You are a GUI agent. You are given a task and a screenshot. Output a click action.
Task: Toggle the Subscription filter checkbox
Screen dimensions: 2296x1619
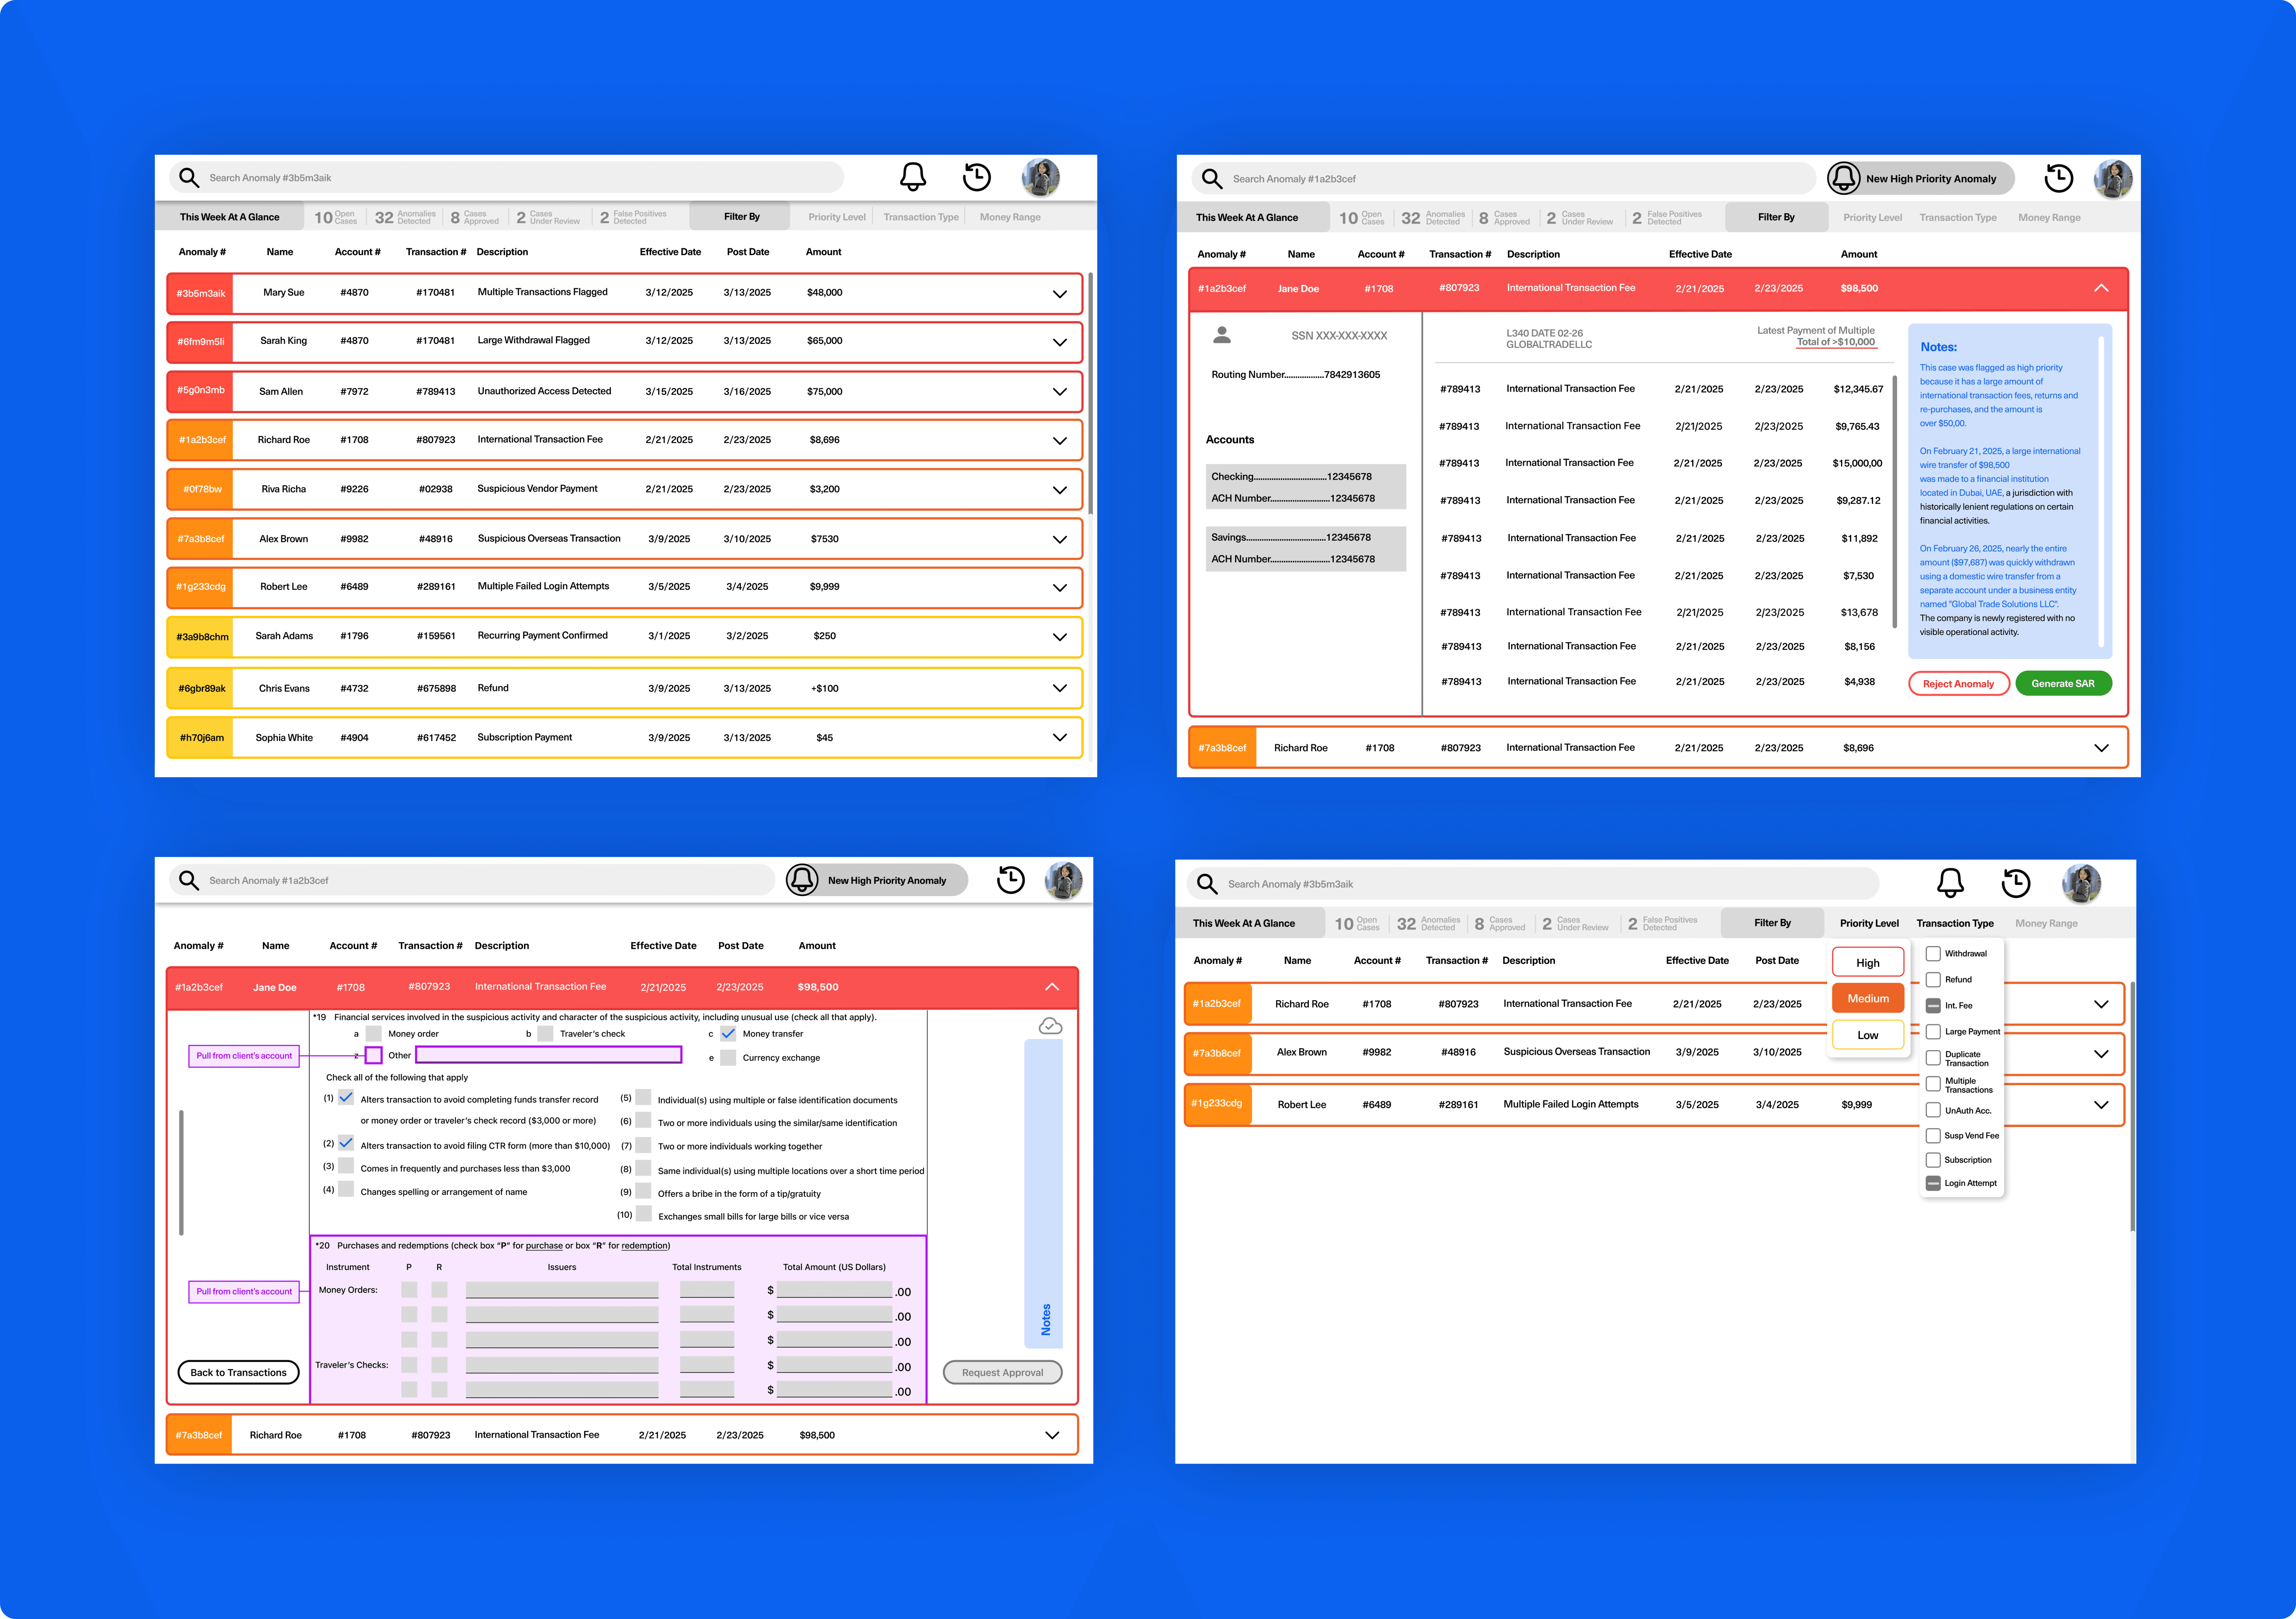coord(1933,1160)
